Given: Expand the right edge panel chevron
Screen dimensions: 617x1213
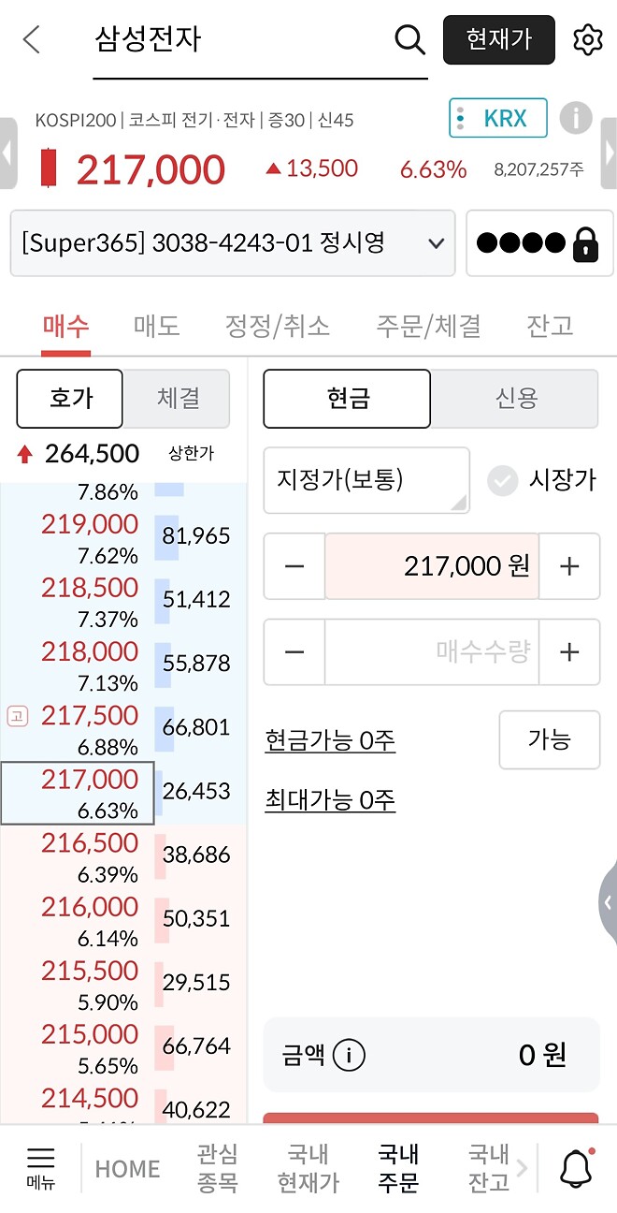Looking at the screenshot, I should [610, 903].
